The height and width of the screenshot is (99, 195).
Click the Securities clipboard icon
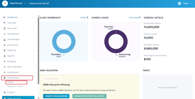click(x=5, y=28)
